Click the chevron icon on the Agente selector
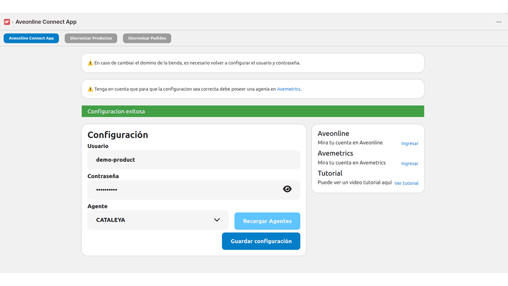The image size is (508, 286). point(217,220)
